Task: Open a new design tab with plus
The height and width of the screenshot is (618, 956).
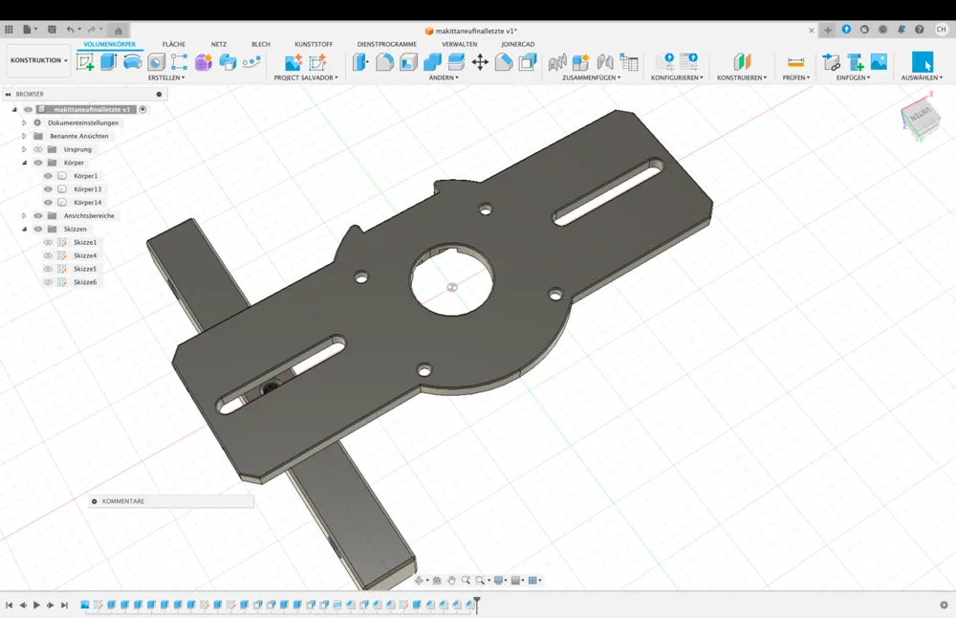Action: [x=827, y=30]
